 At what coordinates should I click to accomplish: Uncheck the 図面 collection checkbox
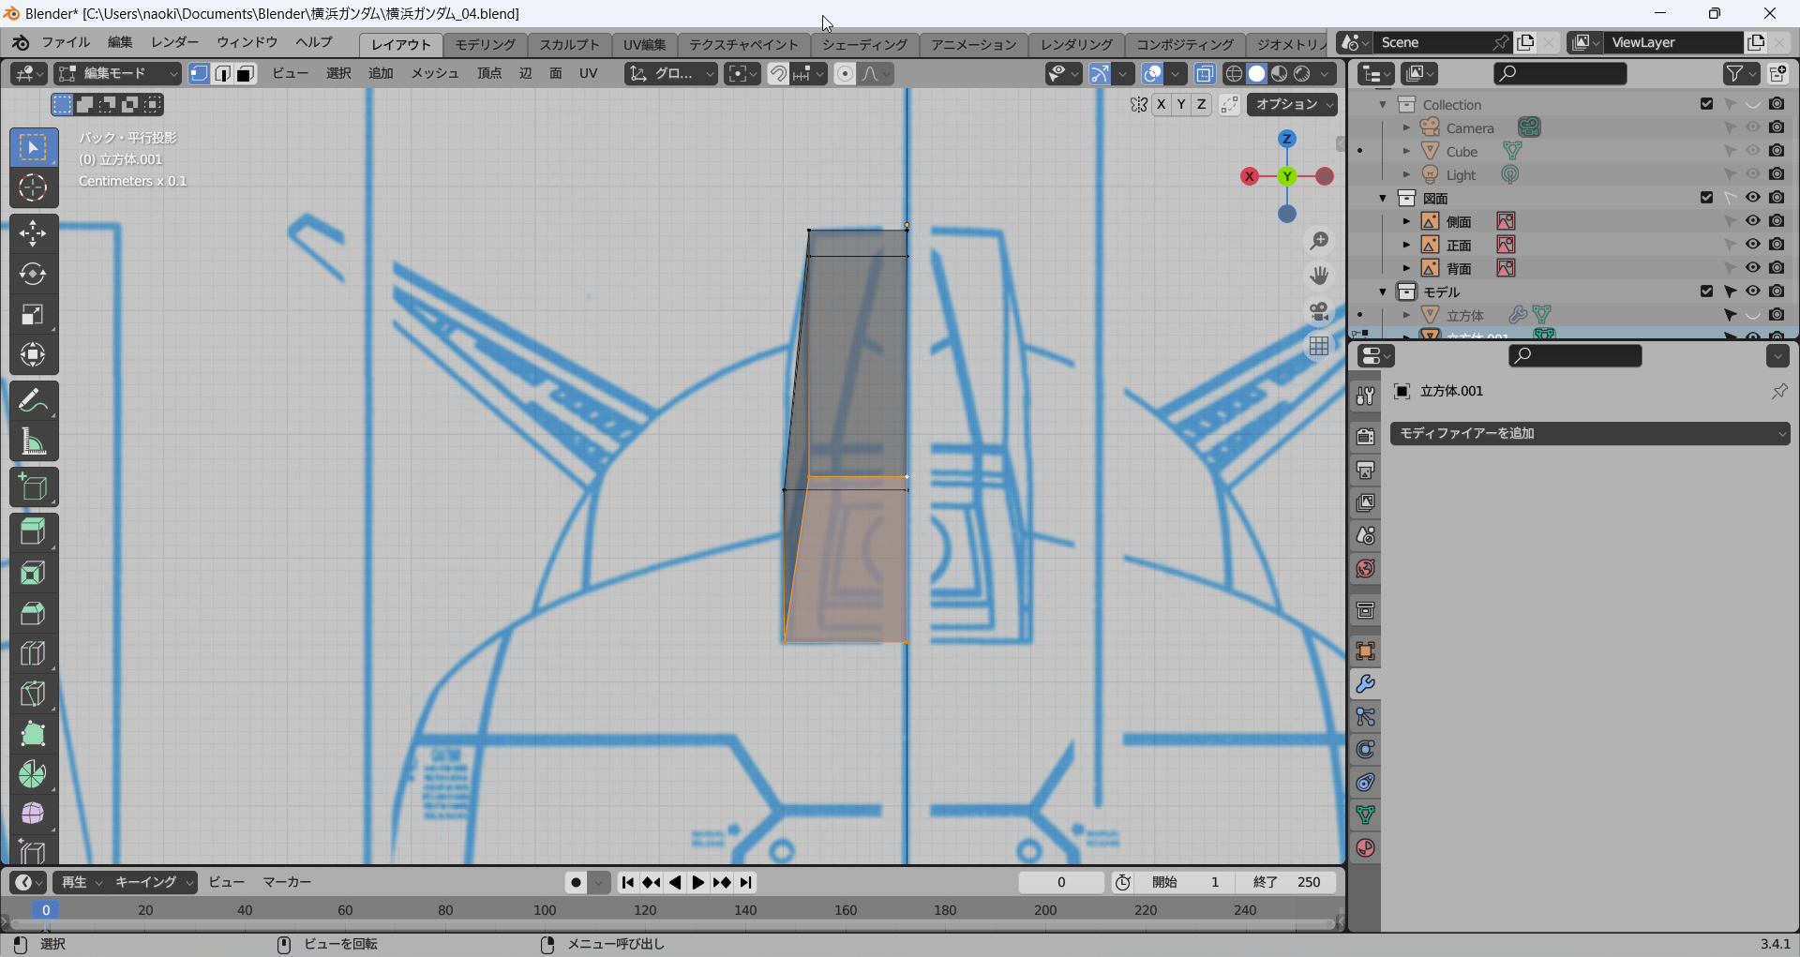tap(1706, 198)
